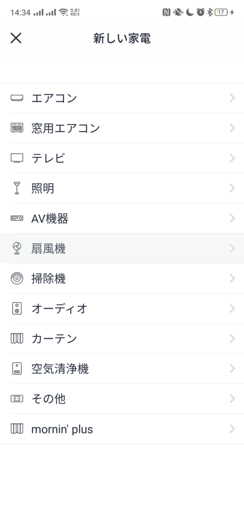Open the 空気清浄機 category
Viewport: 244px width, 529px height.
[x=122, y=368]
